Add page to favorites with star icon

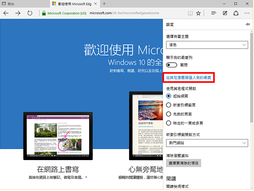click(198, 13)
